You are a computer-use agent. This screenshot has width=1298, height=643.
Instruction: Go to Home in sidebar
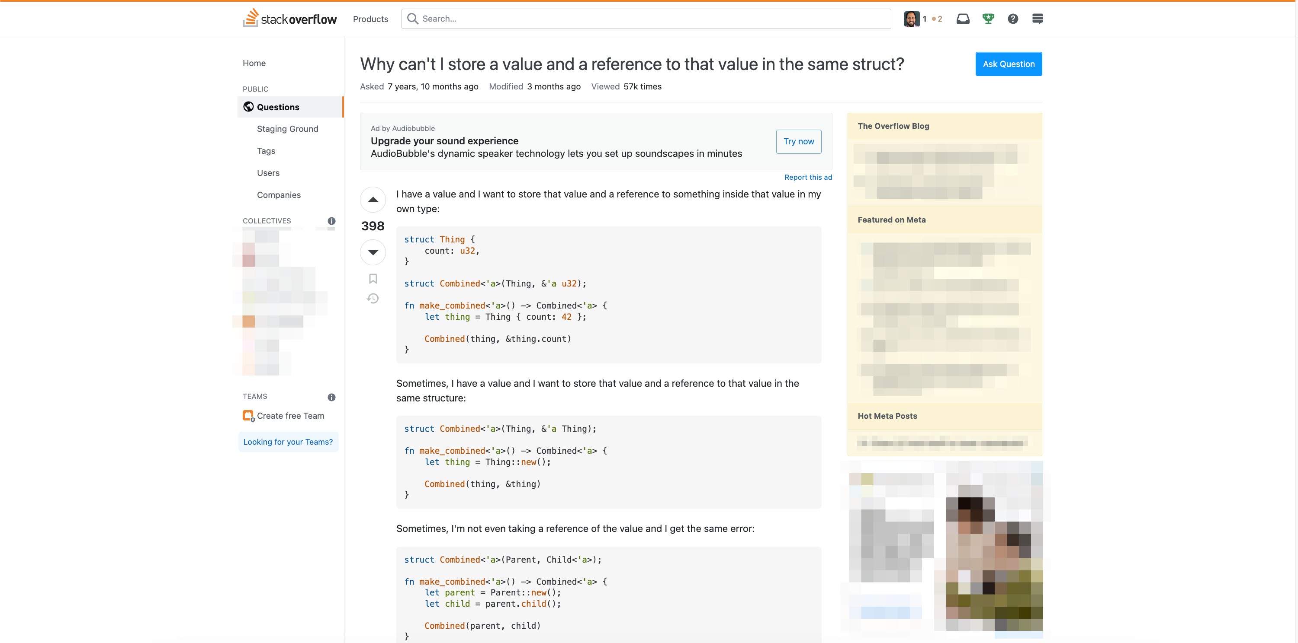pyautogui.click(x=254, y=63)
